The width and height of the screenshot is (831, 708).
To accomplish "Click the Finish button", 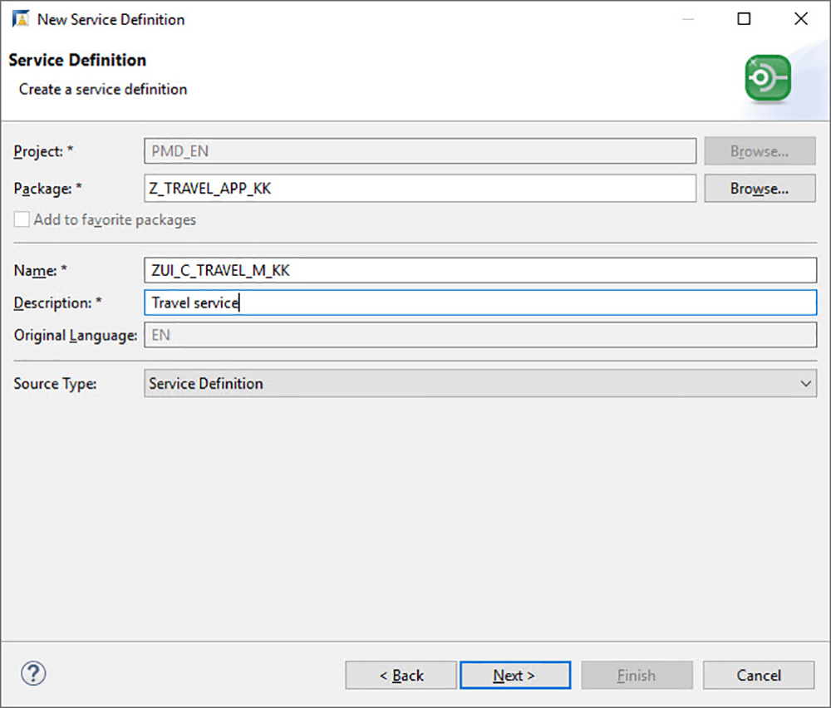I will 637,675.
